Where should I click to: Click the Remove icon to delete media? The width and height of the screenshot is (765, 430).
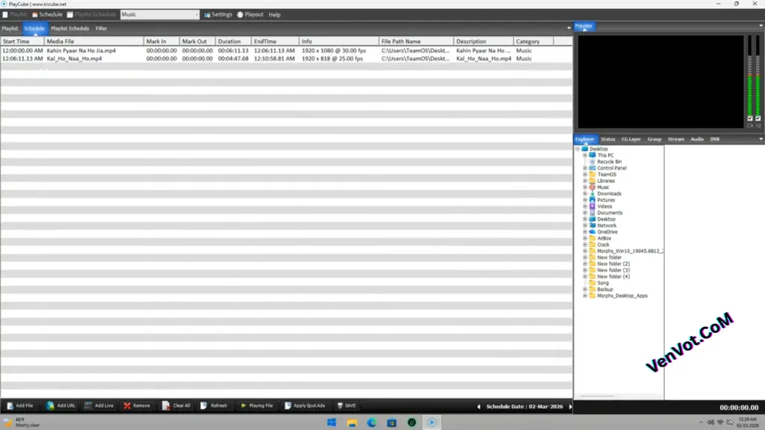click(x=137, y=405)
